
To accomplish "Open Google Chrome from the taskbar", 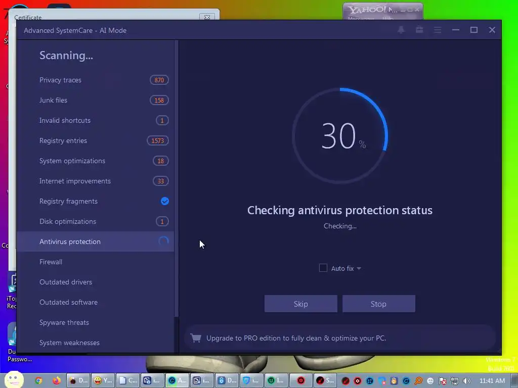I will [x=38, y=380].
